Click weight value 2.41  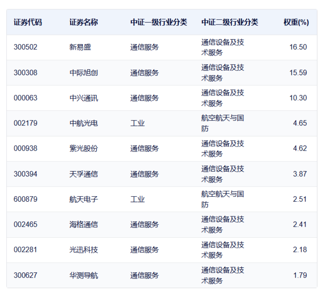tap(300, 225)
